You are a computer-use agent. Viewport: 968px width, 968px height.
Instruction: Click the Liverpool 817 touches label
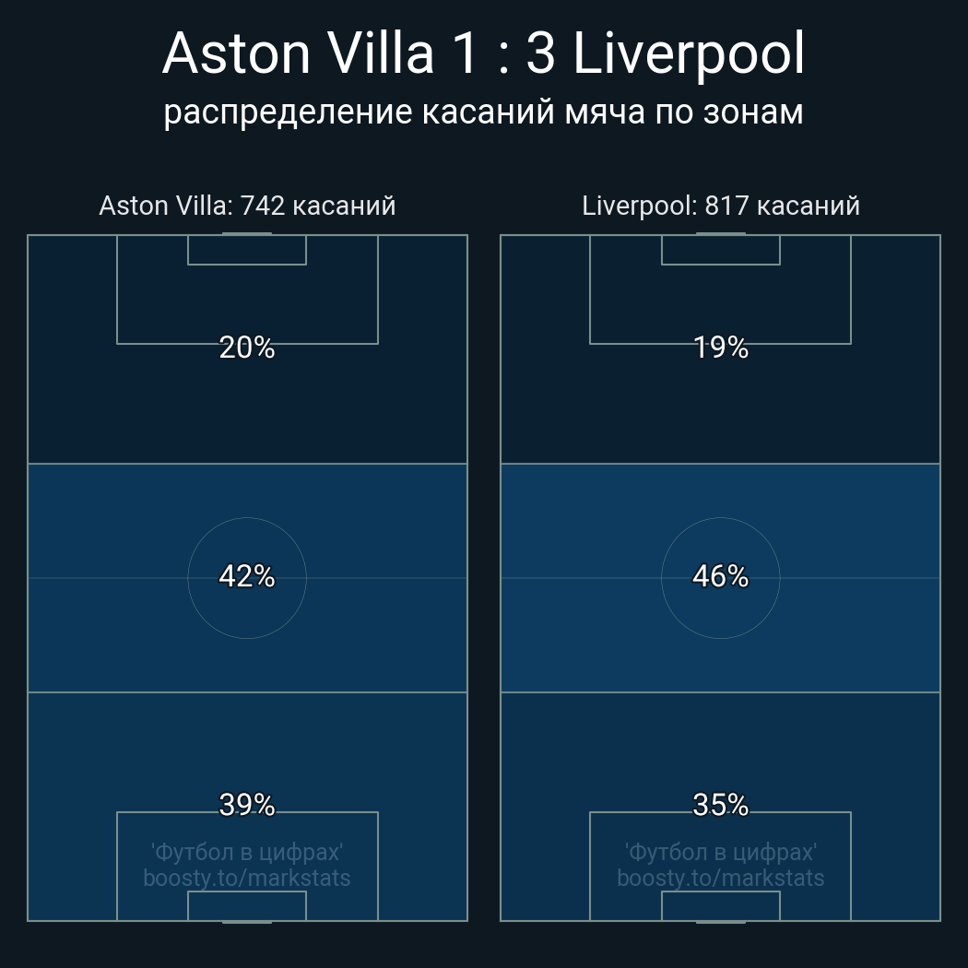point(721,206)
